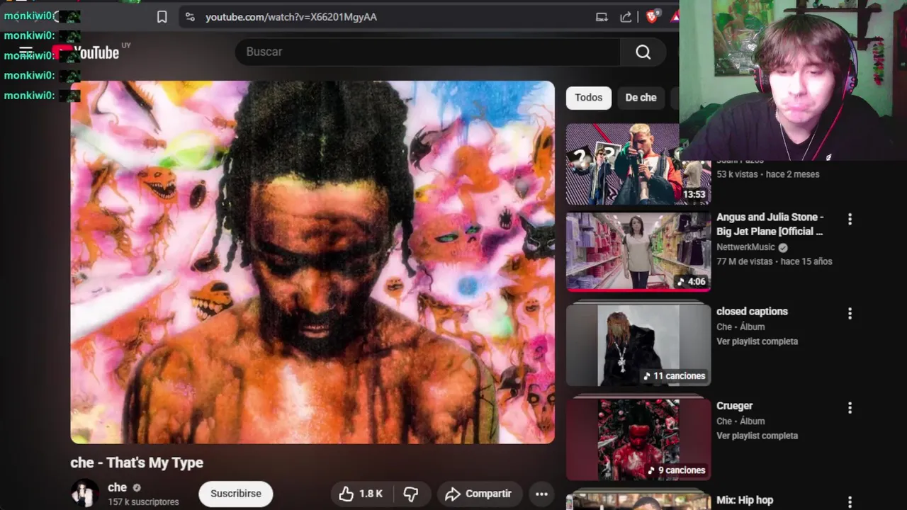Open options menu for closed captions

(850, 313)
